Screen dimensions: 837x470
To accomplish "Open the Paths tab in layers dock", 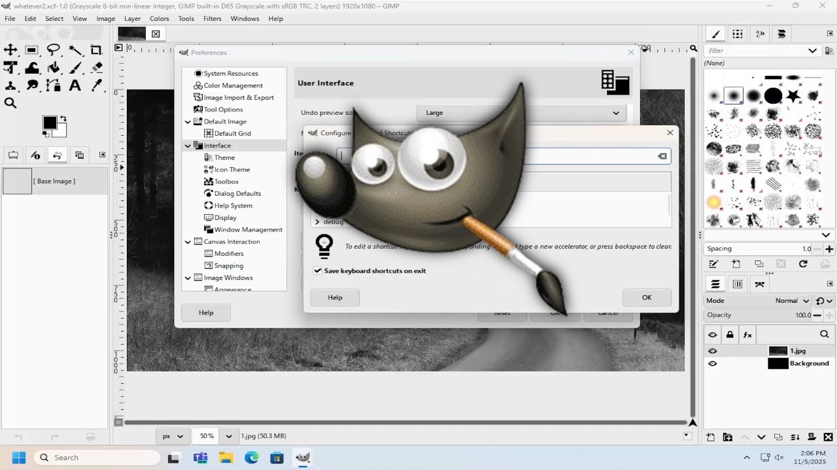I will (x=759, y=284).
